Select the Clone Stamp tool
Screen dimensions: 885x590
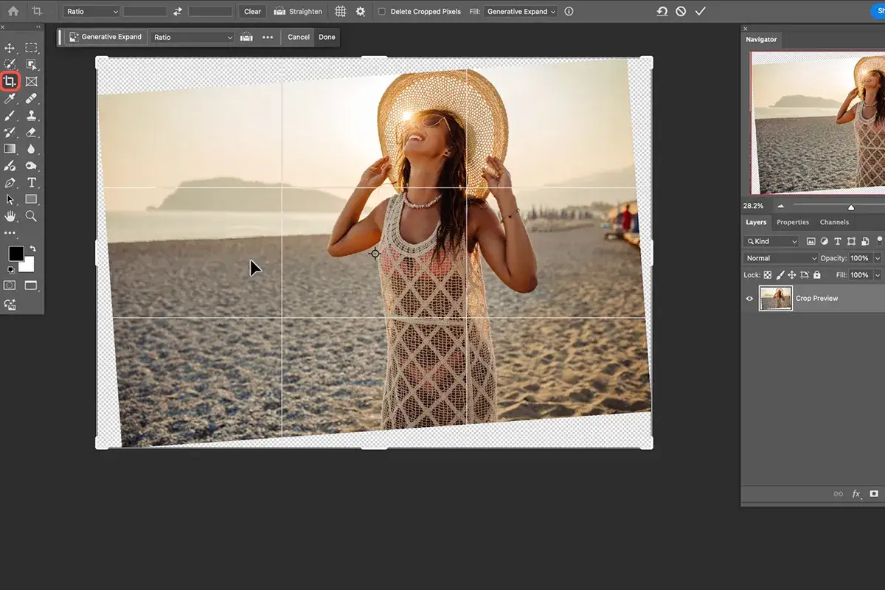31,116
